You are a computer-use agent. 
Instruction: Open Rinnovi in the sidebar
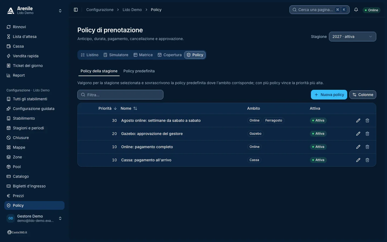(34, 27)
